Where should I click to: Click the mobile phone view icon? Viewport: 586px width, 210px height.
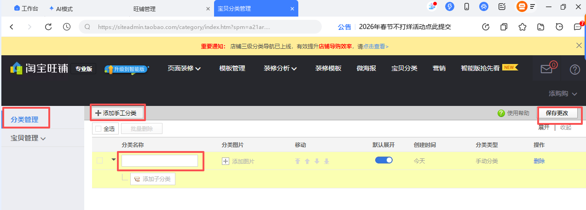(x=466, y=7)
